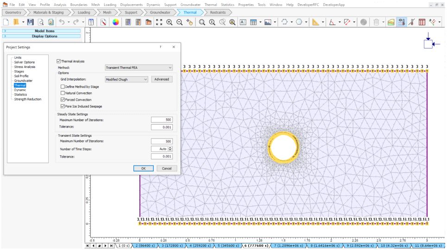Click the Zoom Extents arrows icon
The width and height of the screenshot is (447, 250).
[x=159, y=22]
